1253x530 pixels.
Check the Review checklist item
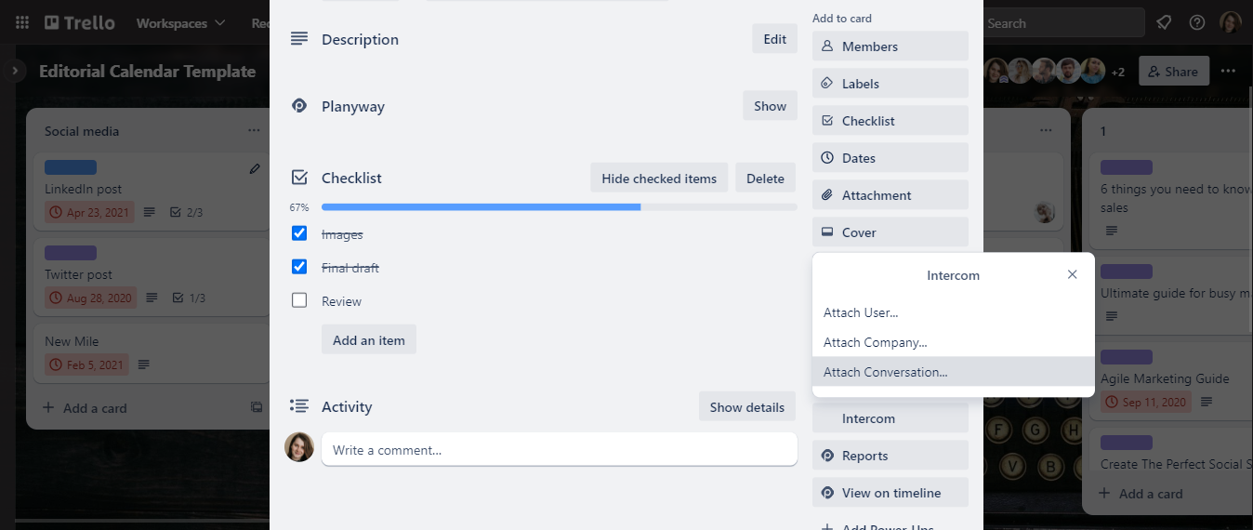point(299,300)
